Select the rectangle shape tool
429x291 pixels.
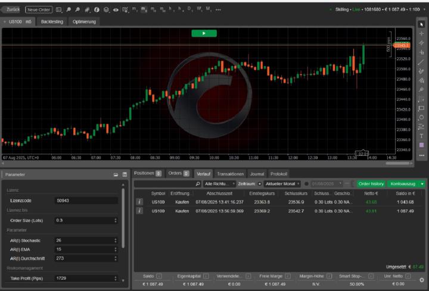[x=422, y=108]
